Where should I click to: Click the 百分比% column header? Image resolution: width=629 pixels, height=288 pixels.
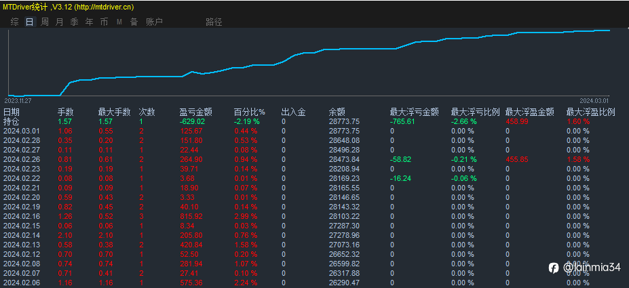tap(250, 112)
